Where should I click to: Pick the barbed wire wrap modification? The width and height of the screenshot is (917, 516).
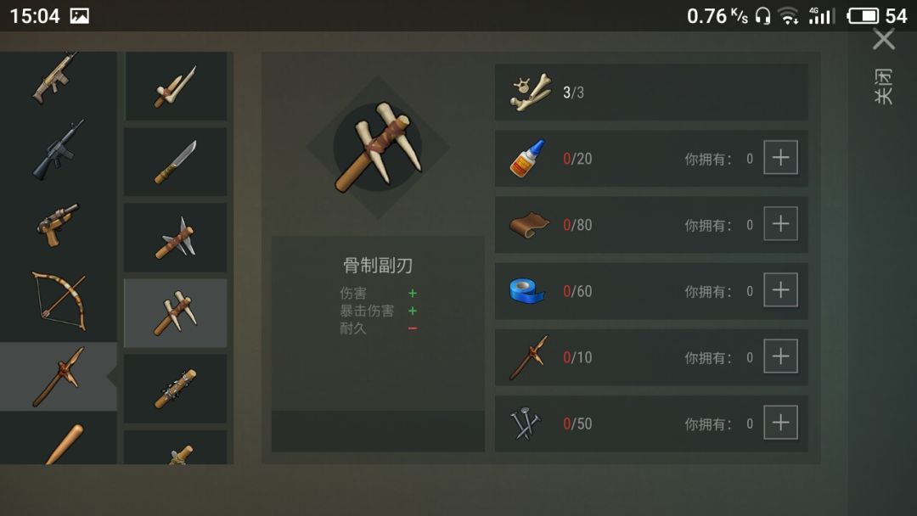tap(176, 389)
